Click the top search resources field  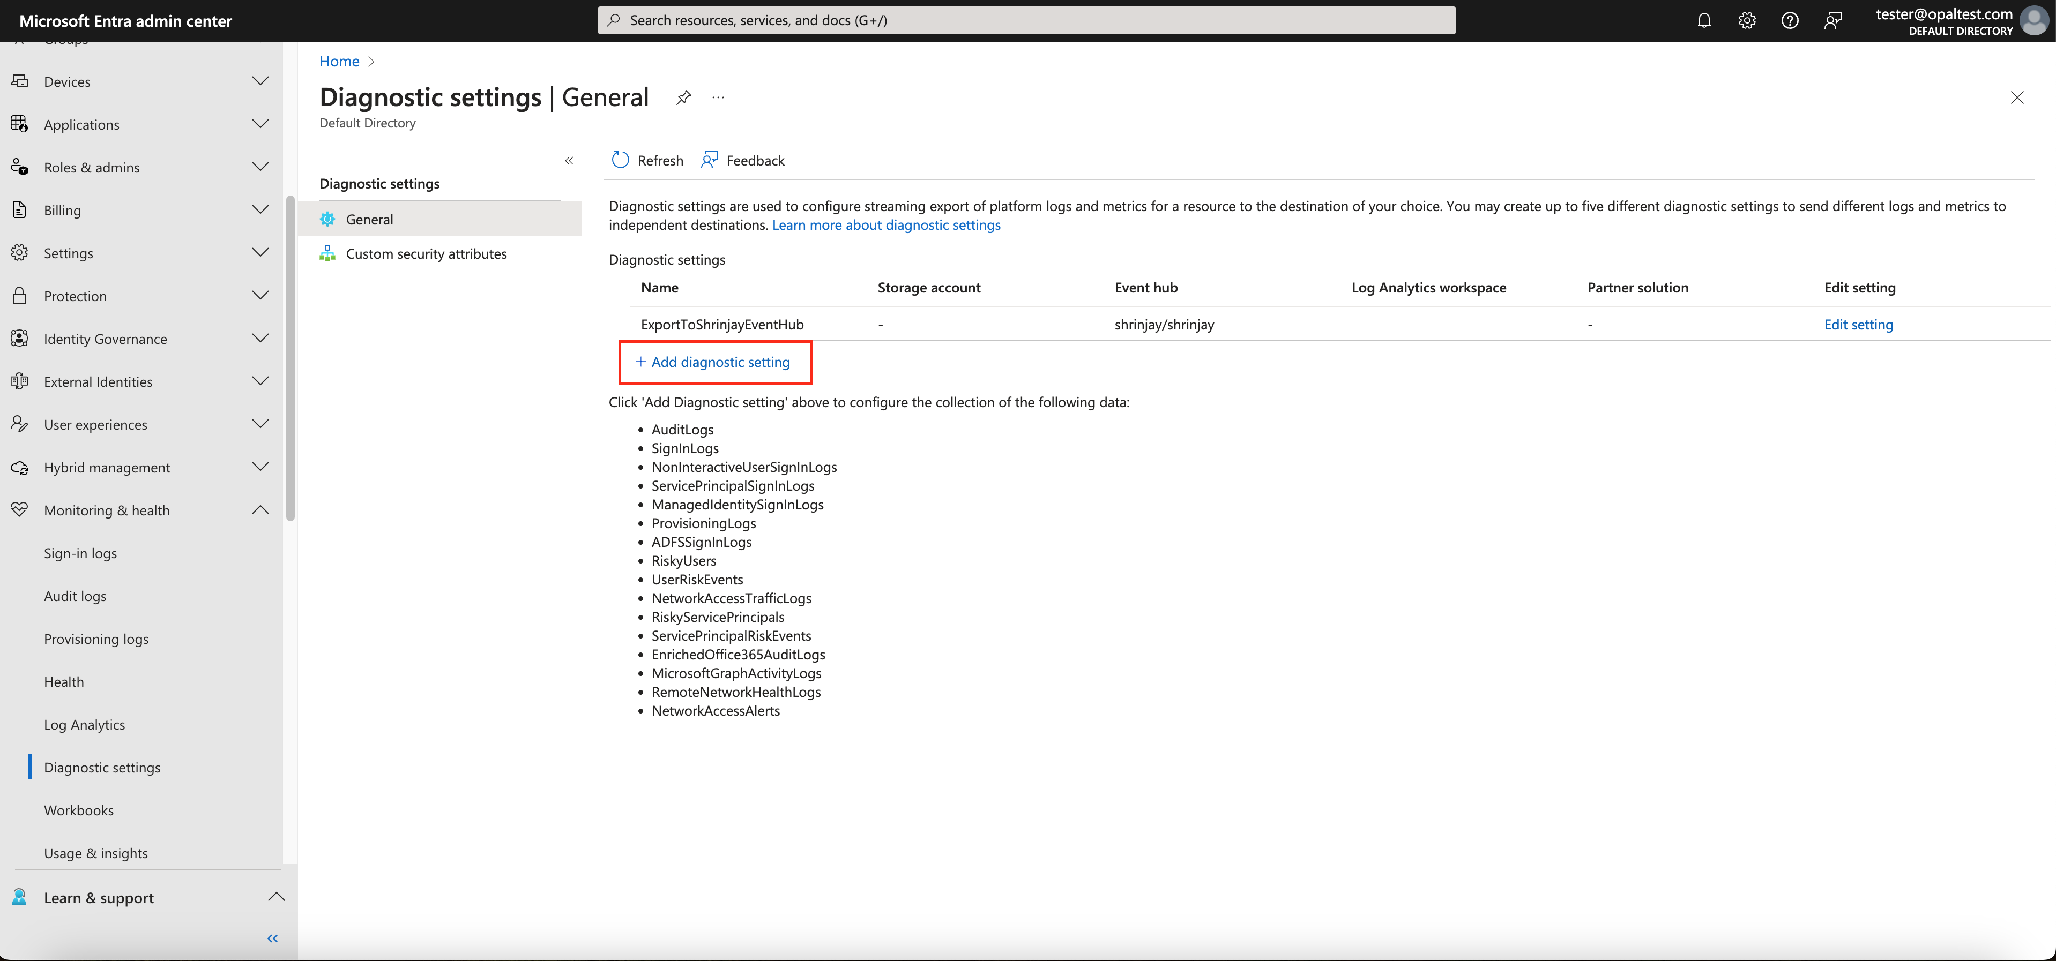click(x=1026, y=21)
